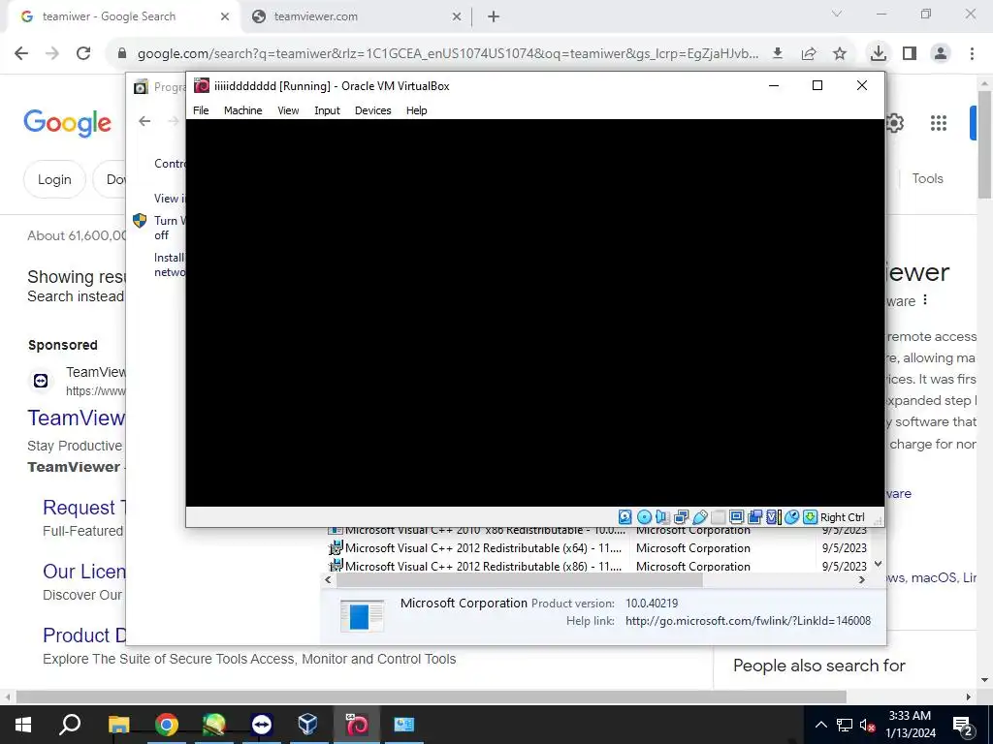Click Chrome page horizontal scrollbar
Image resolution: width=993 pixels, height=744 pixels.
pyautogui.click(x=431, y=697)
